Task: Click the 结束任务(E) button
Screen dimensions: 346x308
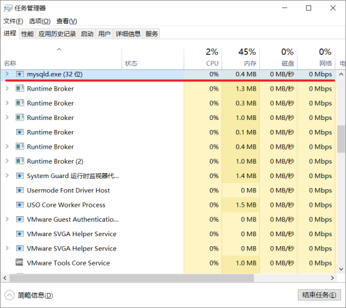Action: pos(319,295)
